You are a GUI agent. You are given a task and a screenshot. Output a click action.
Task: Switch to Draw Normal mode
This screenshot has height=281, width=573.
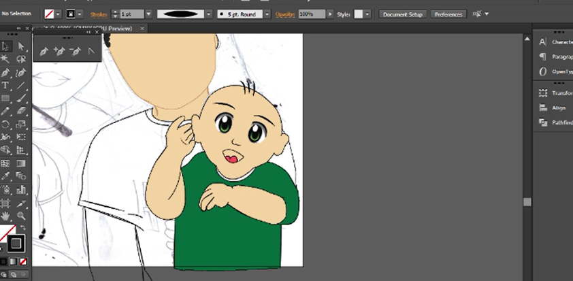click(3, 274)
